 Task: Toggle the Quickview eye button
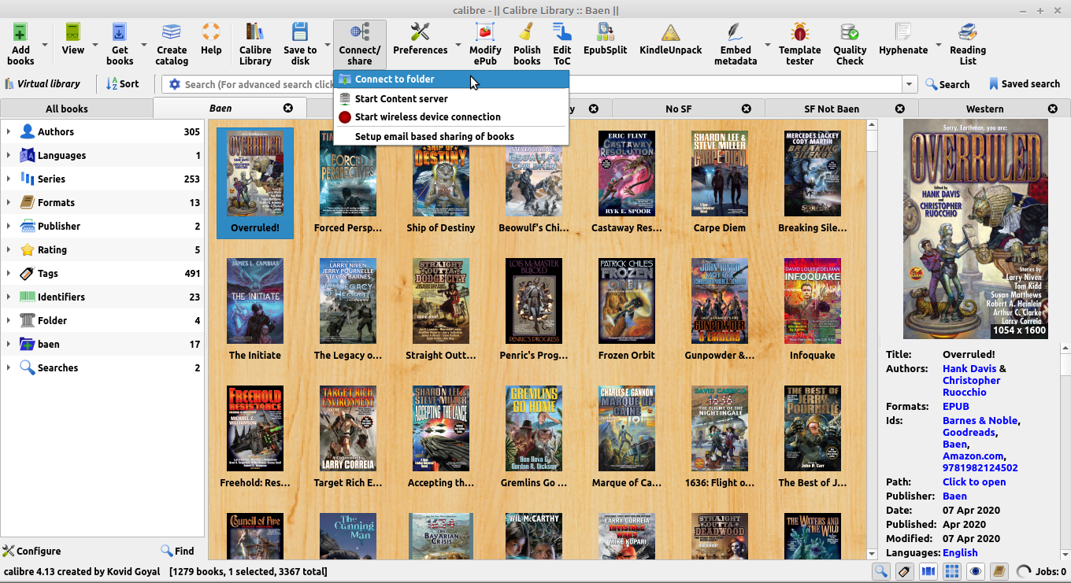[x=976, y=571]
